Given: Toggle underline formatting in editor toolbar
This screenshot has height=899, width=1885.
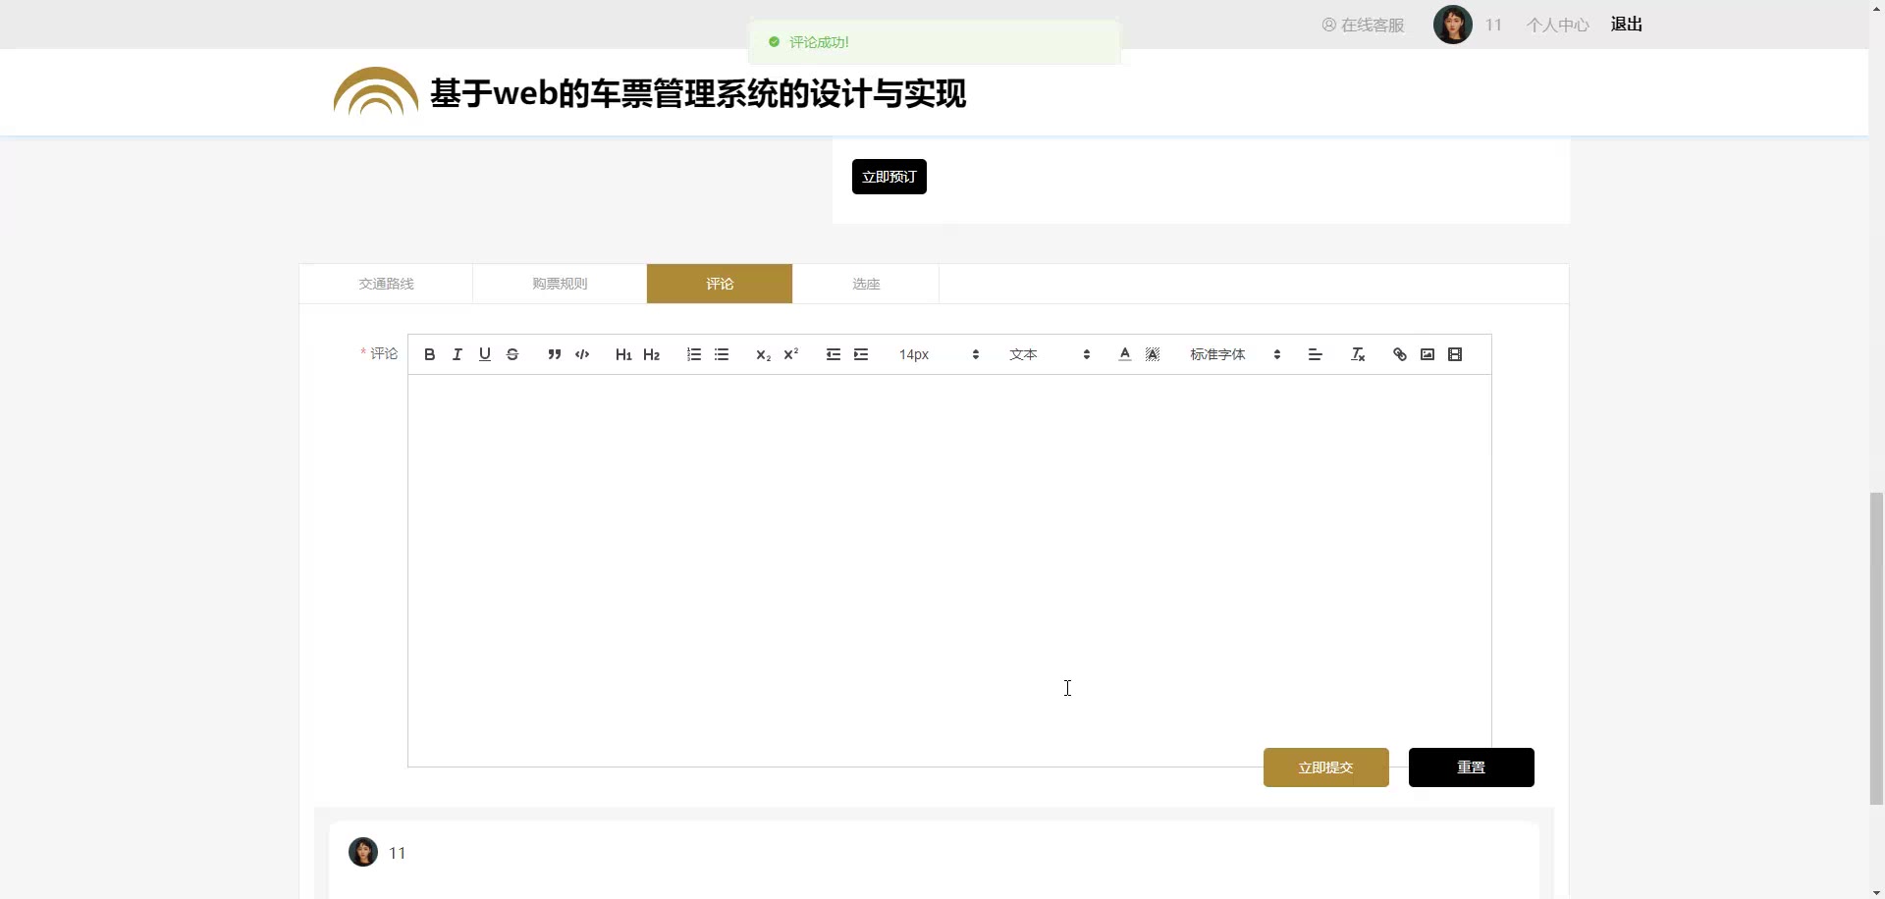Looking at the screenshot, I should point(484,354).
